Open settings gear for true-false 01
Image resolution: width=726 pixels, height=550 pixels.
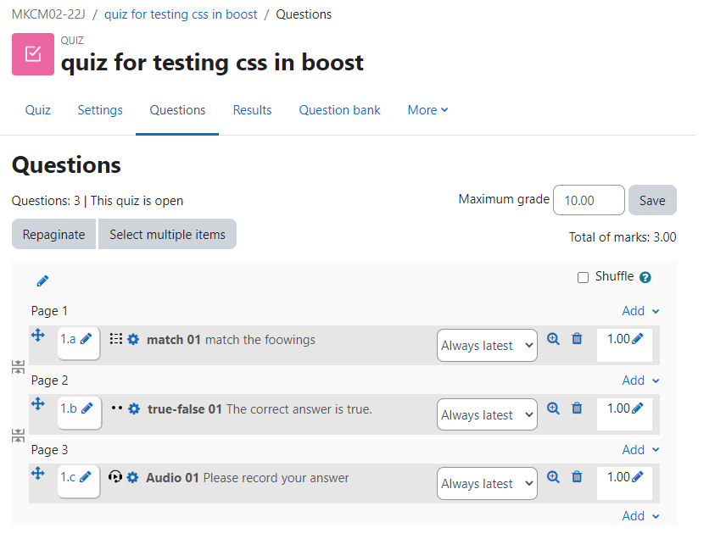[134, 409]
